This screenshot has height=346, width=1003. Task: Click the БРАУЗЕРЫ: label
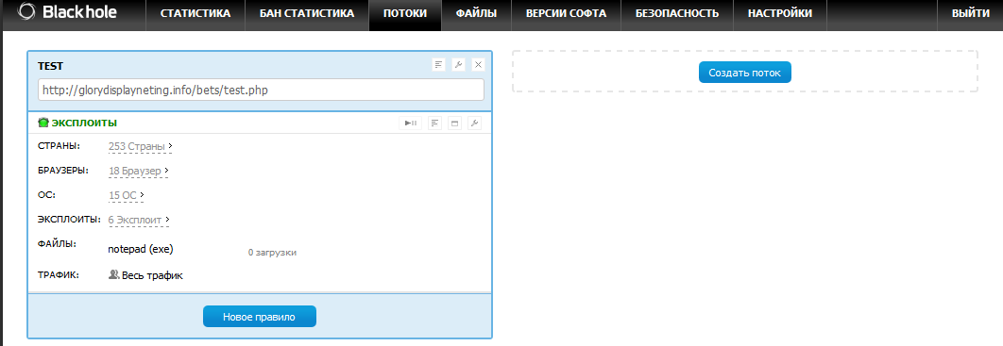[x=63, y=171]
